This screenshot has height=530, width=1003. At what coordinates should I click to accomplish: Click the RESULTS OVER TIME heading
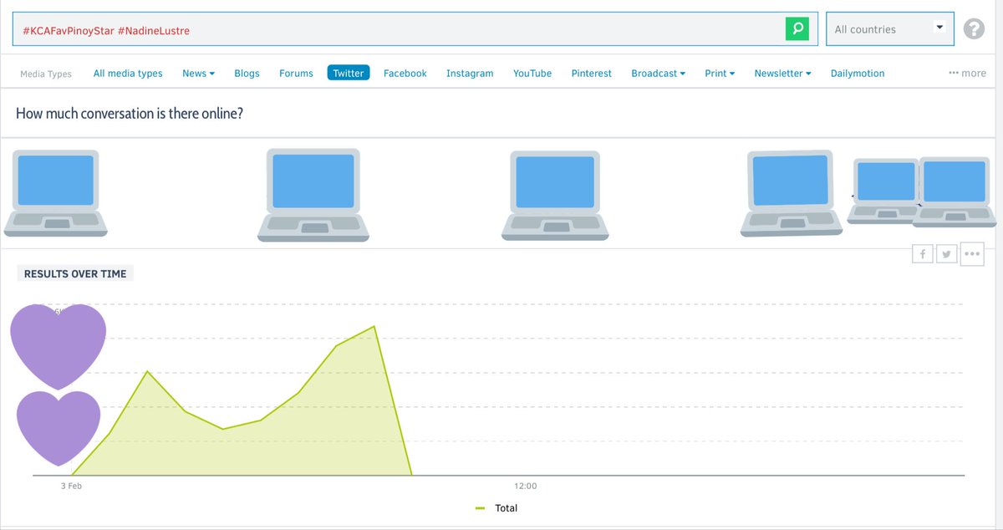(x=75, y=273)
